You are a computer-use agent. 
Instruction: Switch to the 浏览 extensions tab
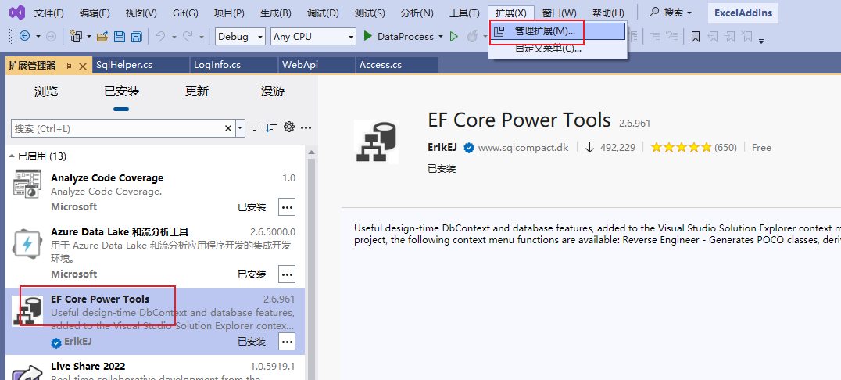point(45,91)
